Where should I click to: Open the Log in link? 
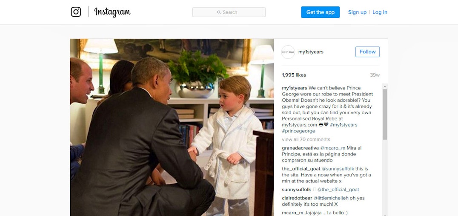[380, 12]
